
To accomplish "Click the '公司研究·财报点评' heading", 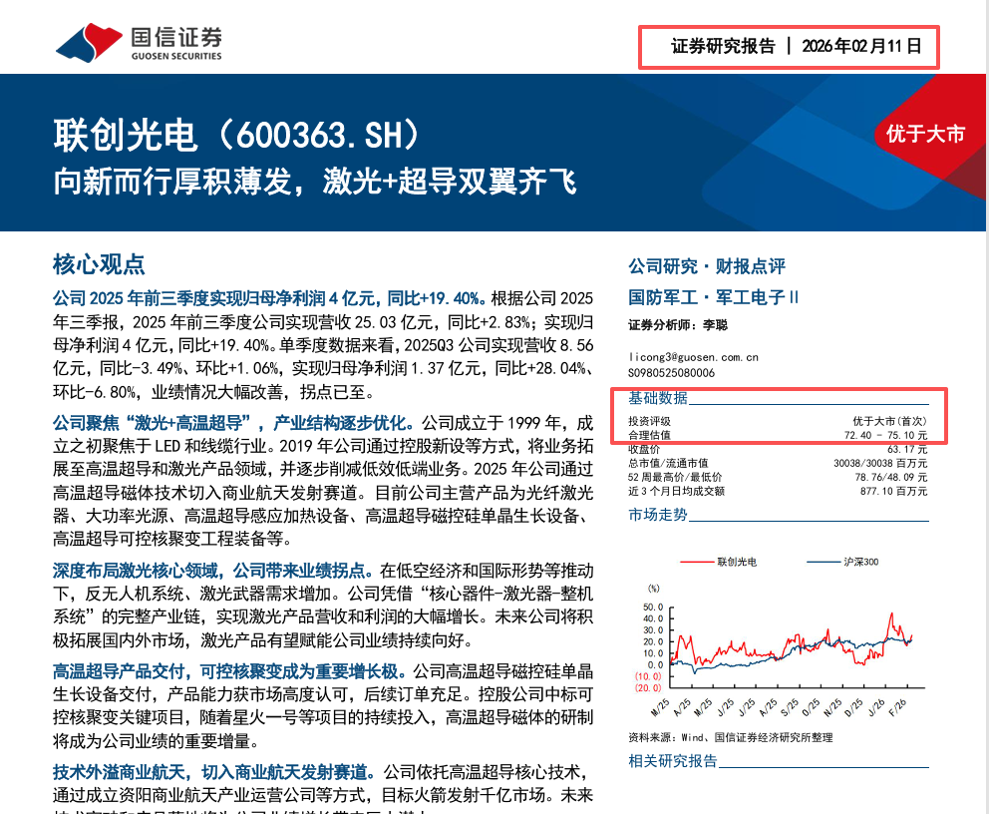I will (707, 266).
